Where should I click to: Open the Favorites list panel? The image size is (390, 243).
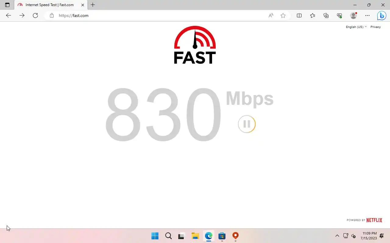coord(313,15)
